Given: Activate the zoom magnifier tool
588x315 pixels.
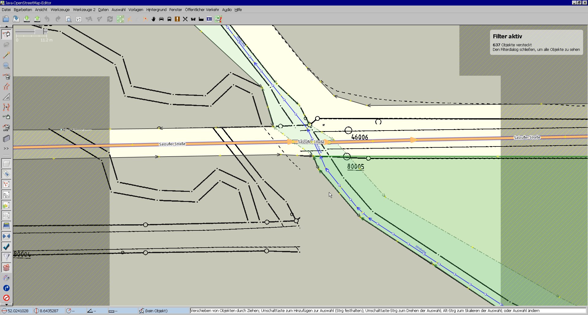Looking at the screenshot, I should point(6,66).
